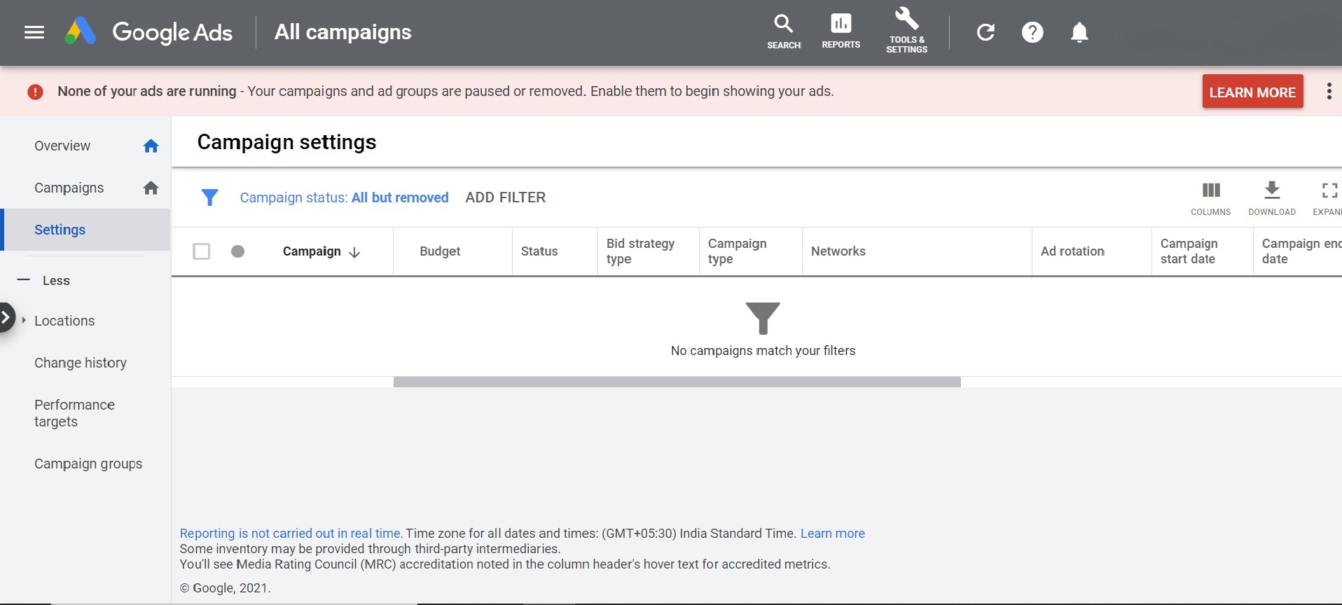The width and height of the screenshot is (1342, 605).
Task: Click the Search magnifier icon
Action: pyautogui.click(x=783, y=25)
